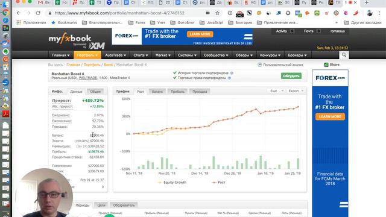This screenshot has height=217, width=386.
Task: Open the Export dropdown on chart
Action: 296,91
